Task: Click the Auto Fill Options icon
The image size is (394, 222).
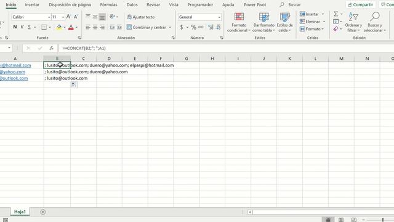Action: click(x=74, y=85)
